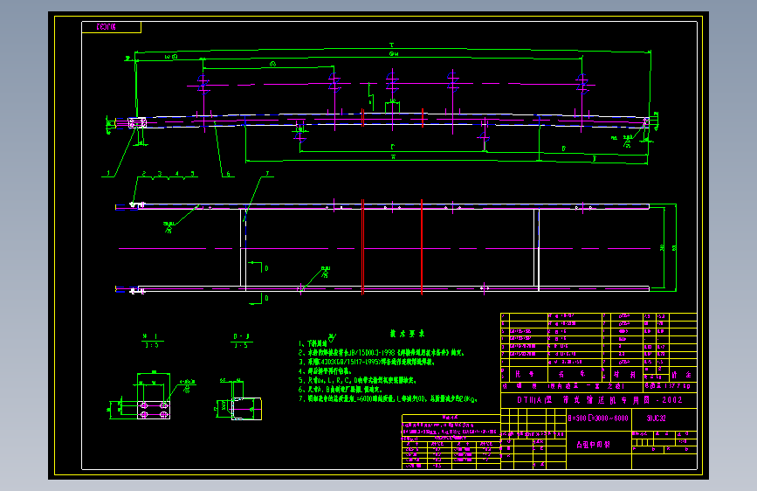757x491 pixels.
Task: Click technical requirement line 7 about L=6000
Action: (x=388, y=398)
